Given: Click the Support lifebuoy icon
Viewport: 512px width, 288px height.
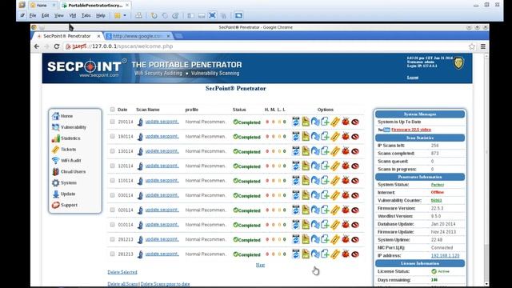Looking at the screenshot, I should pos(55,205).
